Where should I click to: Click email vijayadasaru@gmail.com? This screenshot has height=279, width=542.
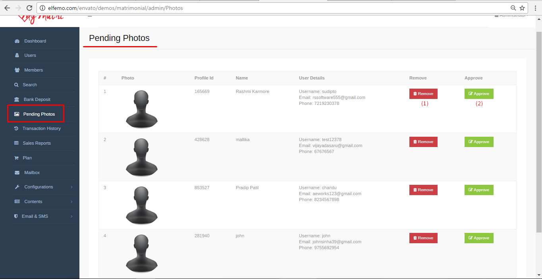[338, 145]
